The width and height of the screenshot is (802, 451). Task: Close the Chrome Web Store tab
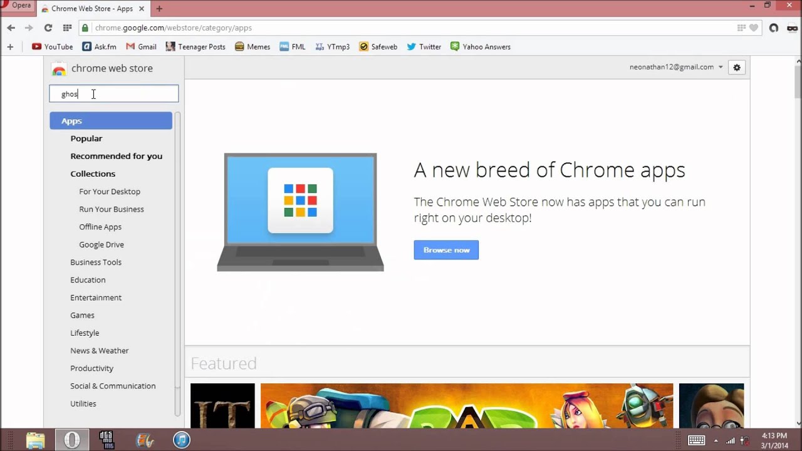click(141, 9)
